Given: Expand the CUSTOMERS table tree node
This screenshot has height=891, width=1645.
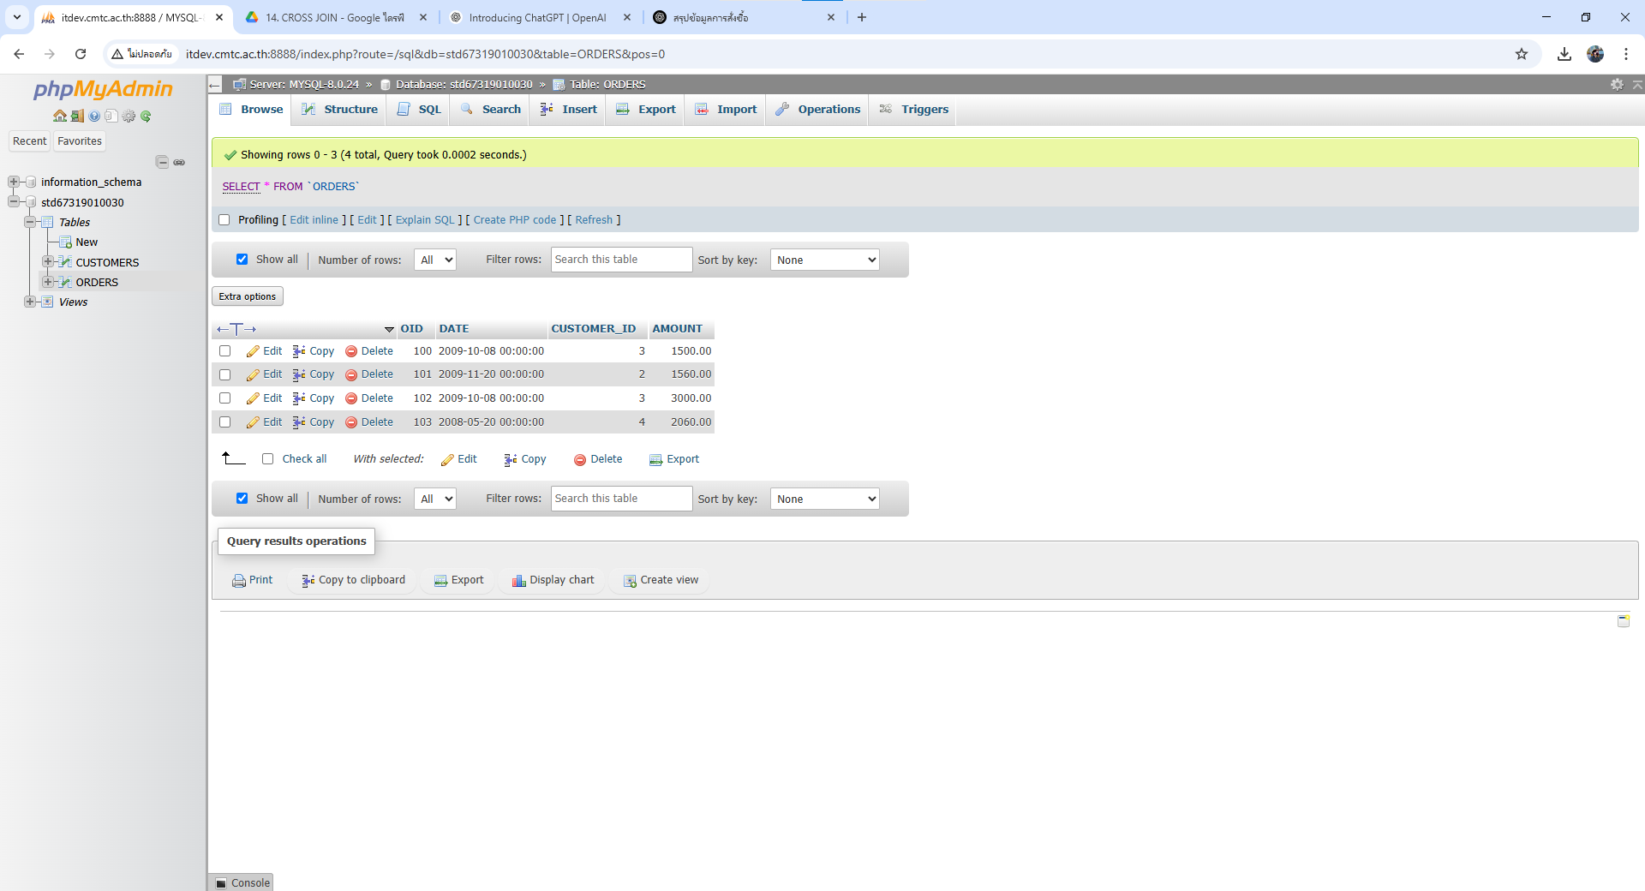Looking at the screenshot, I should pyautogui.click(x=48, y=262).
